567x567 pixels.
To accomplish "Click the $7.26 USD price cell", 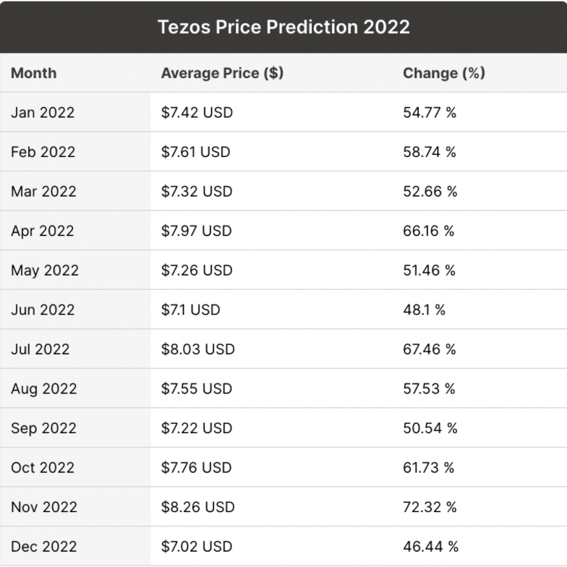I will 197,270.
